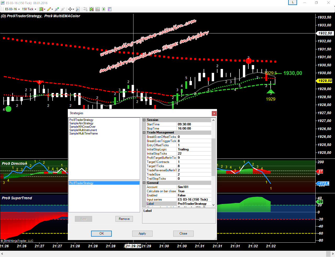Select SampleMACrossOver in strategies list
Screen dimensions: 335x257
pos(82,127)
